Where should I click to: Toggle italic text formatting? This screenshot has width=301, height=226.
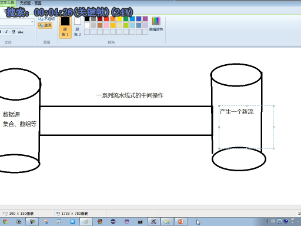[x=6, y=32]
